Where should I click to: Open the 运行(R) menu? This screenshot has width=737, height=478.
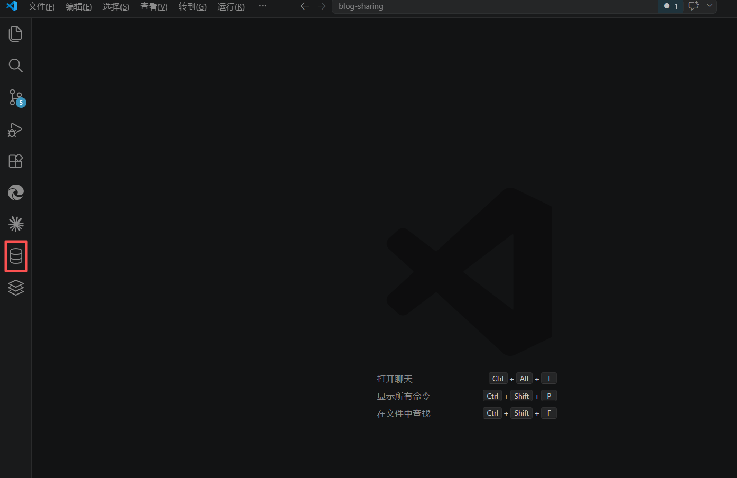(231, 6)
